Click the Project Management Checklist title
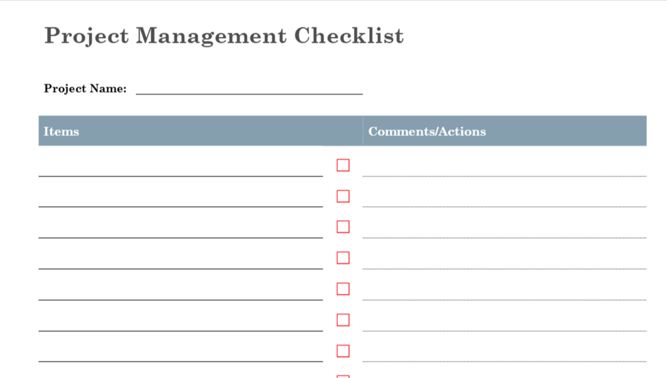Screen dimensions: 667x378 pyautogui.click(x=224, y=36)
